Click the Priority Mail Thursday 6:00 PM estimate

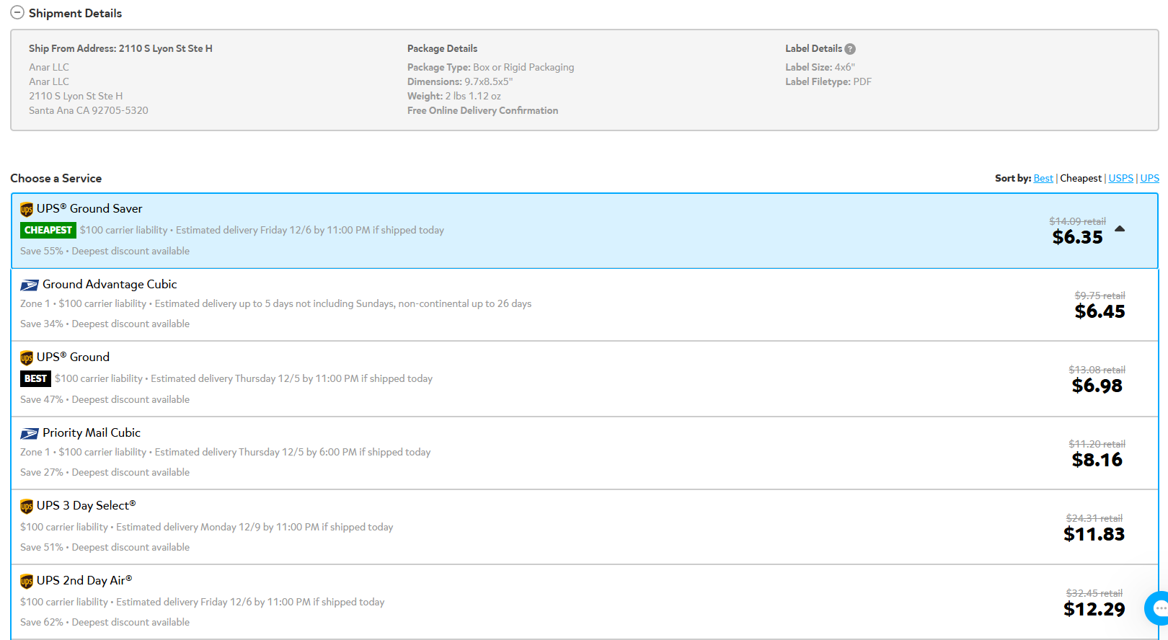[x=293, y=452]
